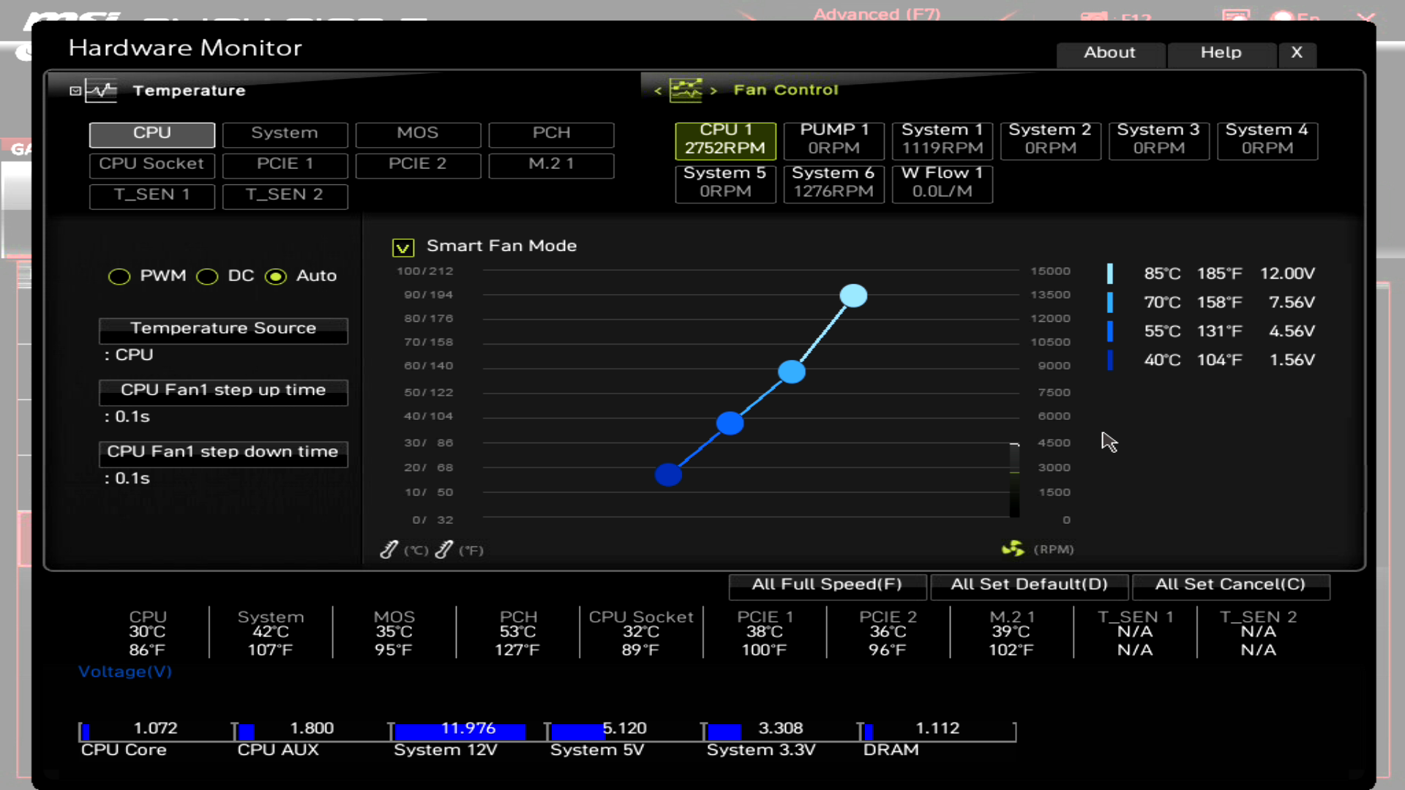Select the DC radio button
This screenshot has height=790, width=1405.
(207, 276)
